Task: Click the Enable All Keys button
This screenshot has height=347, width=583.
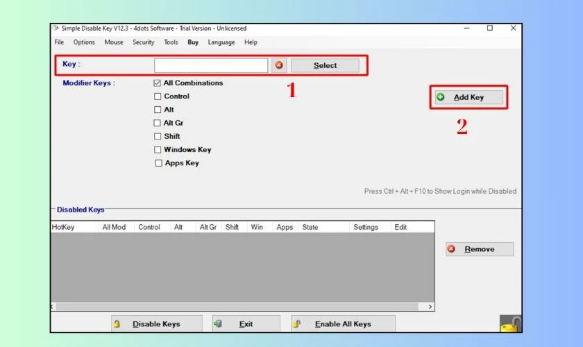Action: click(343, 324)
